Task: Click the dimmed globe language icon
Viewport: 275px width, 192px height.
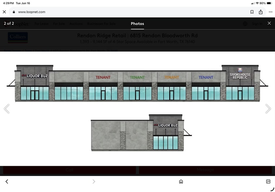Action: coord(245,24)
